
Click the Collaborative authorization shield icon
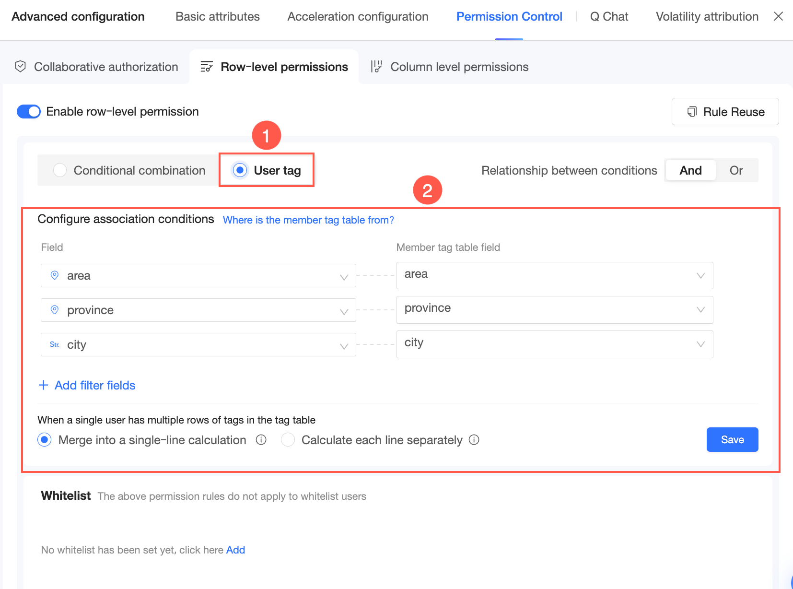(x=20, y=67)
